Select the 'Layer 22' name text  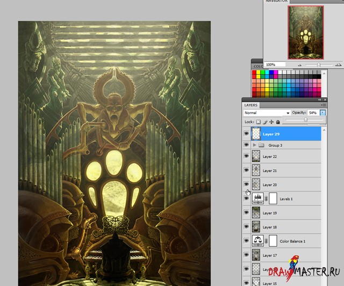270,156
